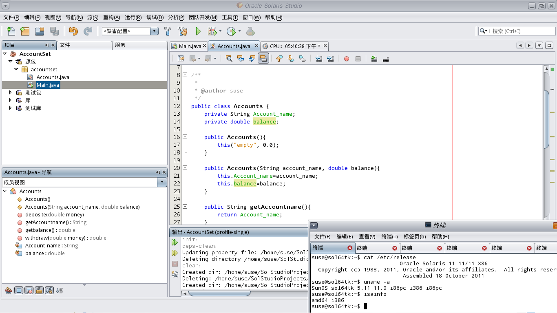Viewport: 557px width, 313px height.
Task: Toggle show static members filter in navigator
Action: (x=29, y=291)
